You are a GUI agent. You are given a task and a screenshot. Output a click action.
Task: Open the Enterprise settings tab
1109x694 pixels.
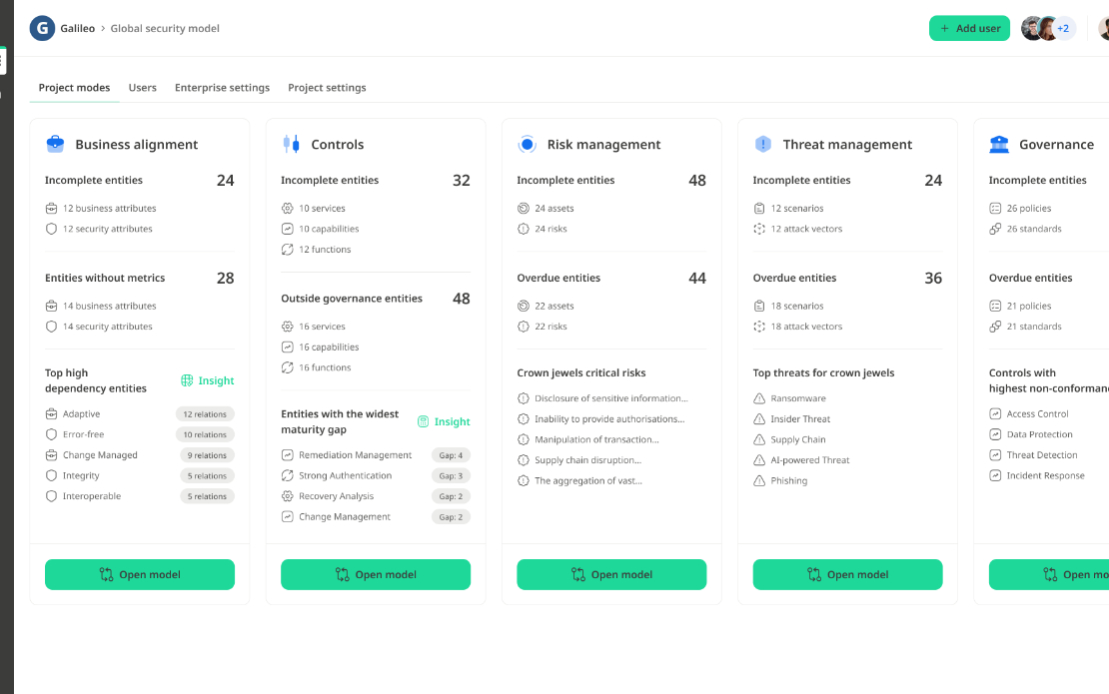tap(222, 88)
